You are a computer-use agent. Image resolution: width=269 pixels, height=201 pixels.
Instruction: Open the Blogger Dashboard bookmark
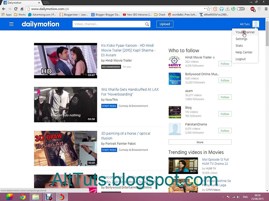106,15
